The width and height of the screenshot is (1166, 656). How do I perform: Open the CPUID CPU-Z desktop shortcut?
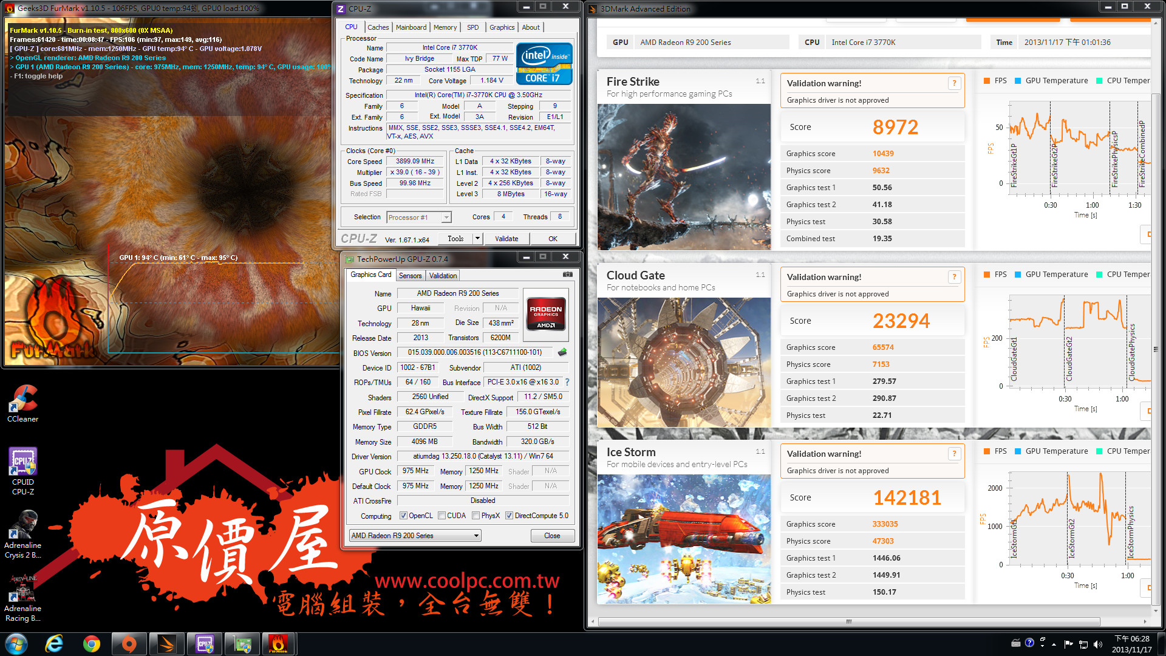(x=22, y=471)
